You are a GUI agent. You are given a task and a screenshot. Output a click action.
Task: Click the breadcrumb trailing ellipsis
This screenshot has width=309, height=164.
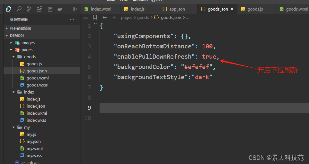coord(188,18)
